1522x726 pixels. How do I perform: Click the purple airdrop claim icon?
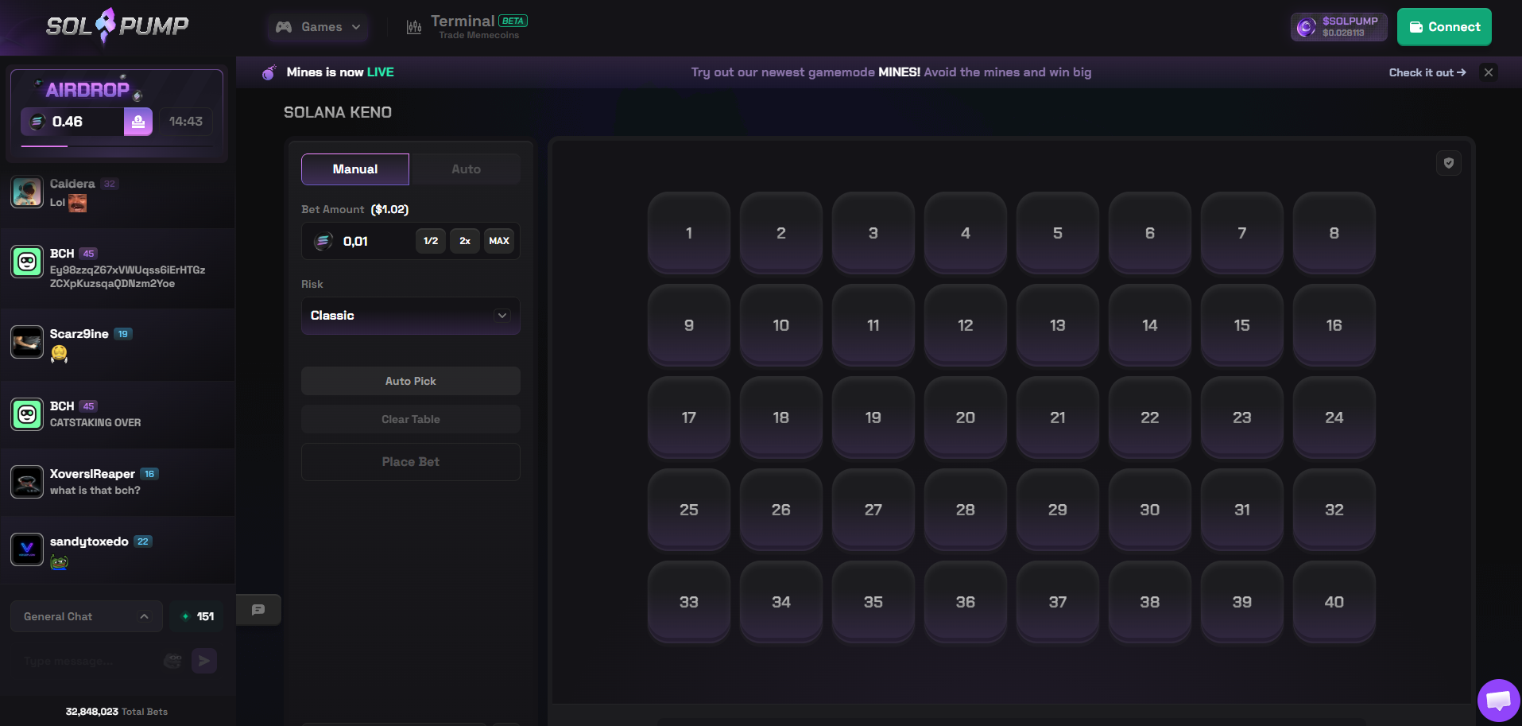coord(138,122)
